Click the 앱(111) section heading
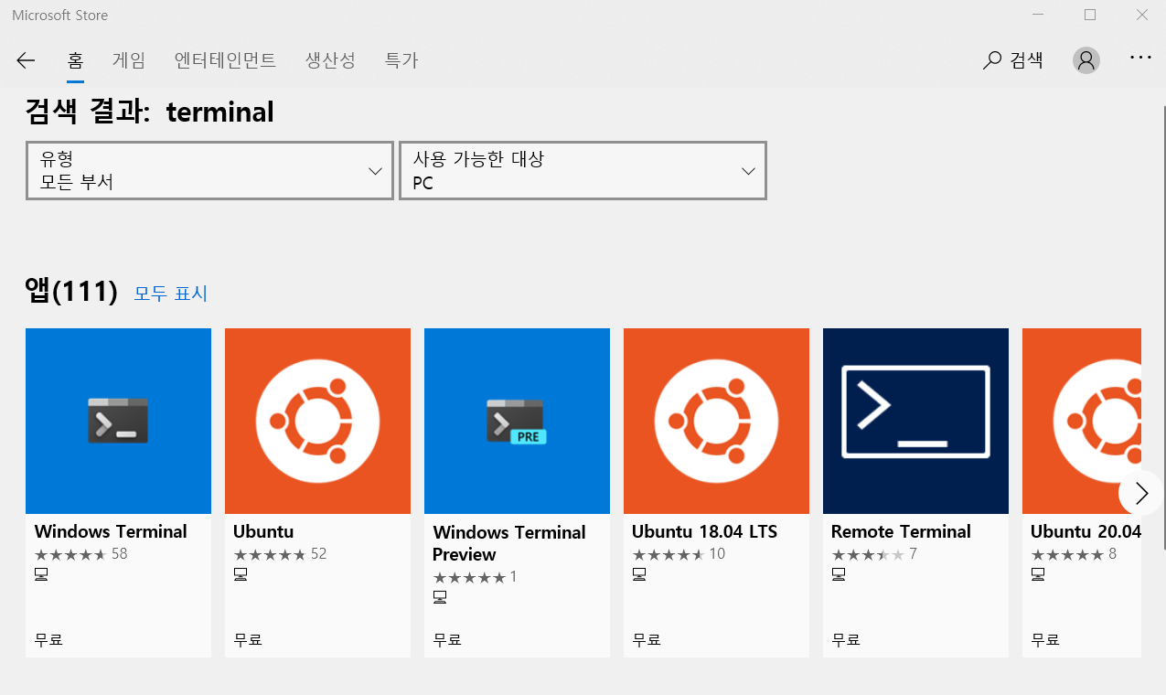This screenshot has height=695, width=1166. [x=71, y=291]
